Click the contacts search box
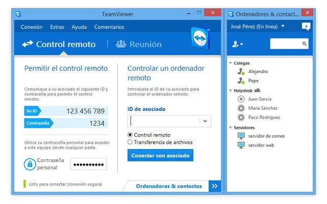 click(x=289, y=44)
